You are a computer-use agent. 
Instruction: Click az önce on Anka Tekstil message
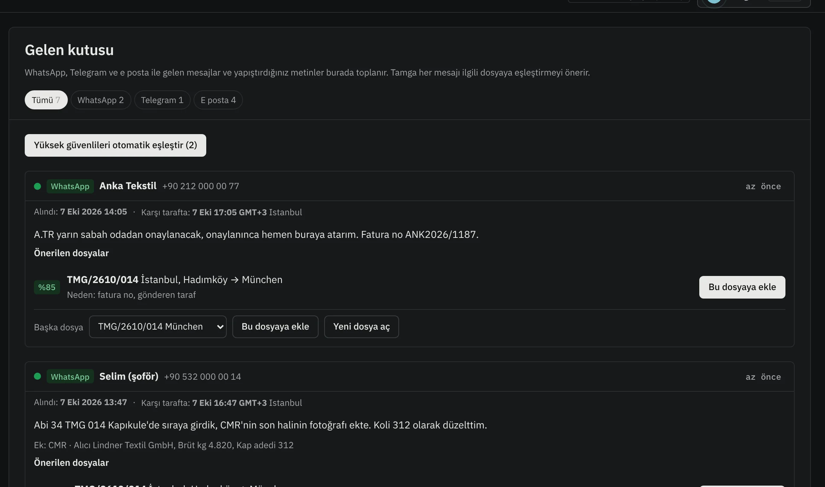point(763,186)
